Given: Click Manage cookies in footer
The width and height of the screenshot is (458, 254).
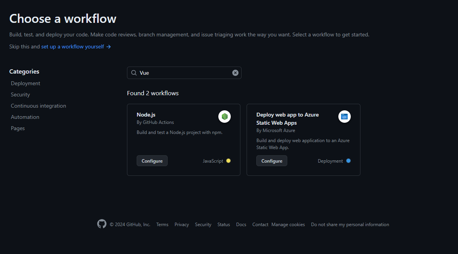Looking at the screenshot, I should [x=288, y=225].
